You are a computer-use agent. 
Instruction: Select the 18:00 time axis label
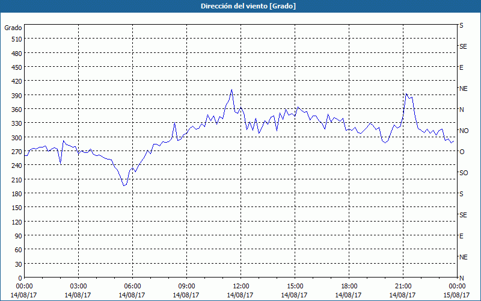pyautogui.click(x=349, y=287)
